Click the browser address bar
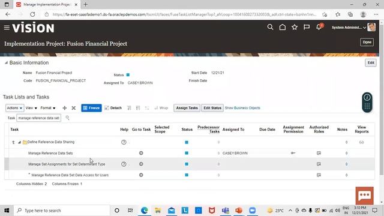The height and width of the screenshot is (216, 384). pyautogui.click(x=184, y=14)
